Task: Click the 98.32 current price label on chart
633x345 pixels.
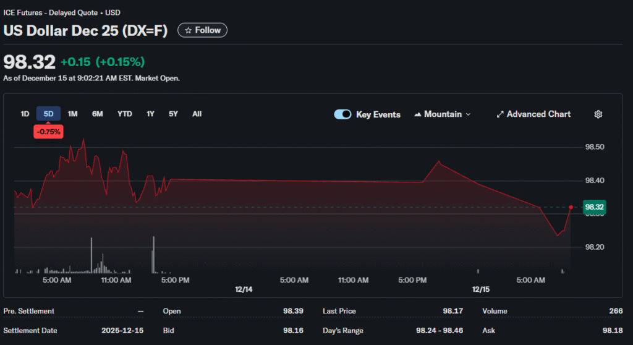Action: point(594,207)
